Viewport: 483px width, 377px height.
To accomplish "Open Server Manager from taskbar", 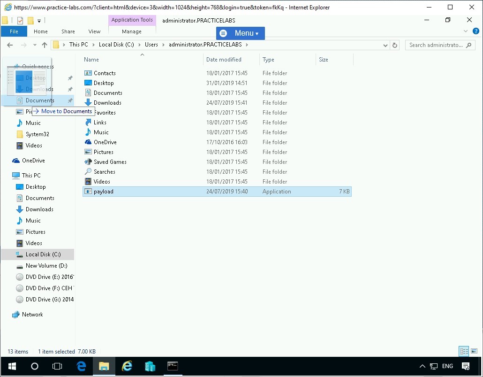I will (x=150, y=366).
